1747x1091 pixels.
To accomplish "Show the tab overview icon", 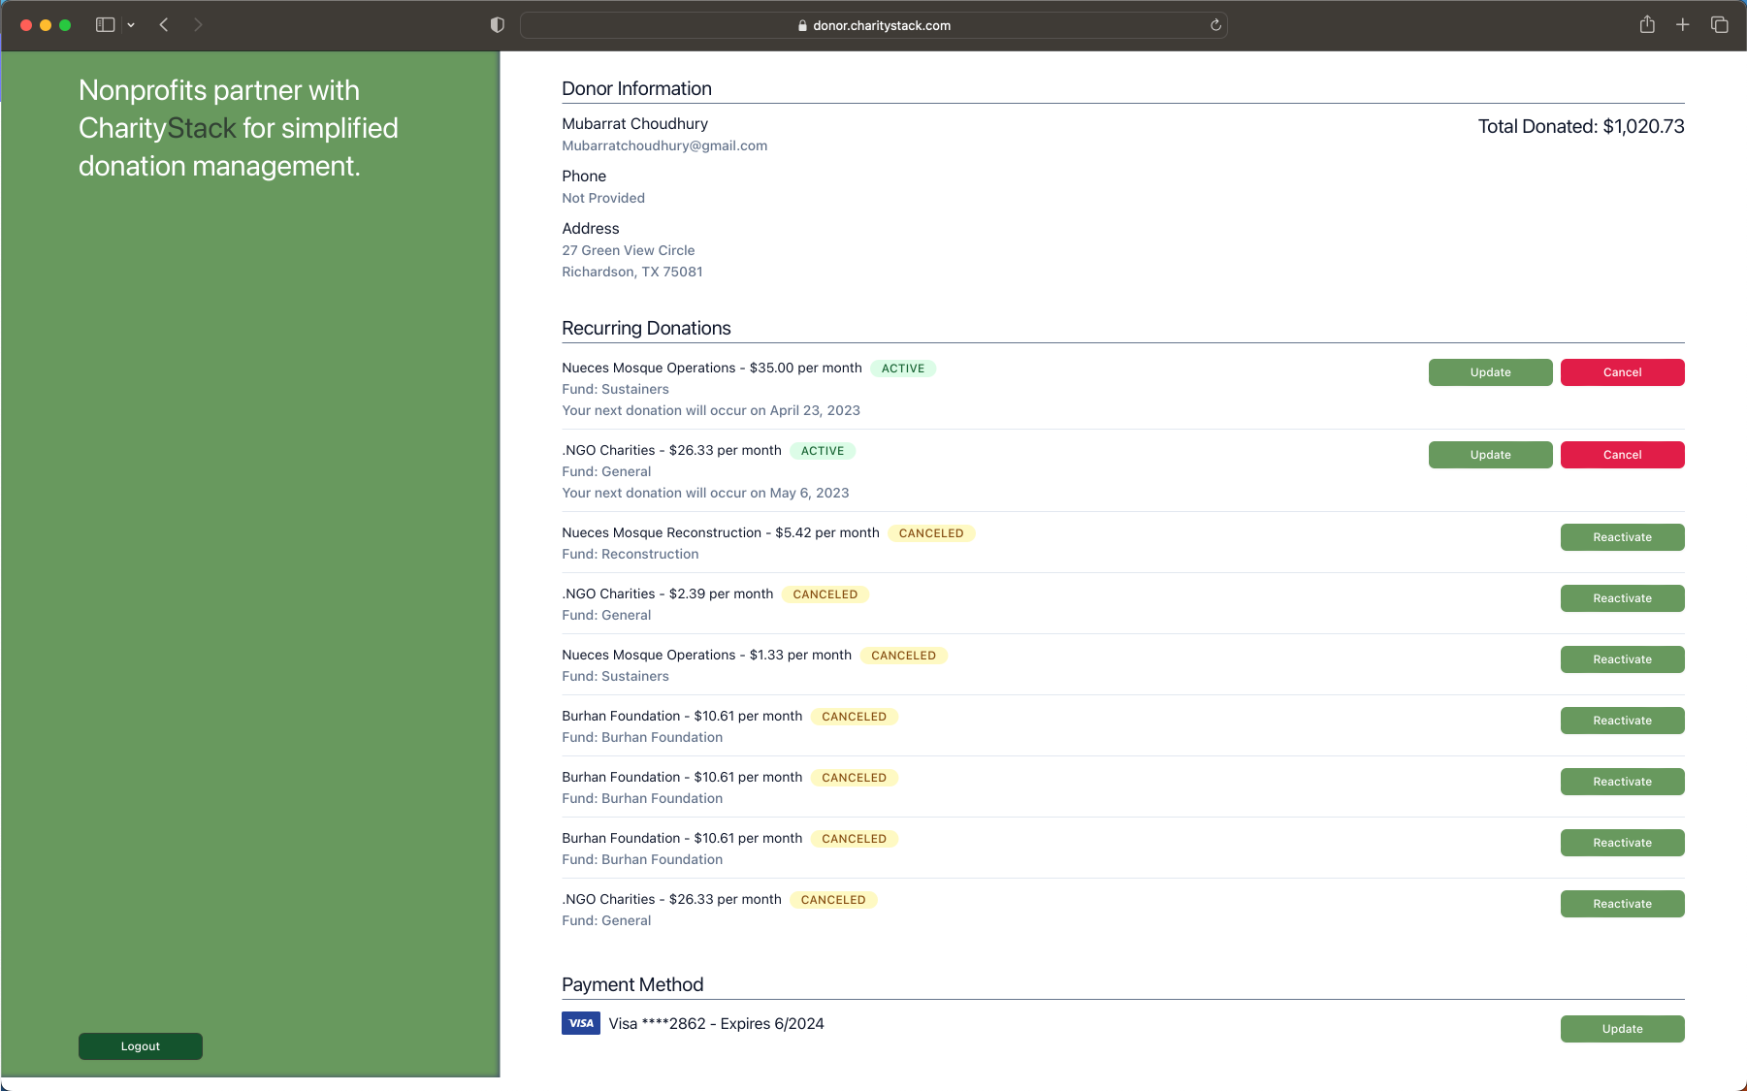I will click(x=1720, y=25).
